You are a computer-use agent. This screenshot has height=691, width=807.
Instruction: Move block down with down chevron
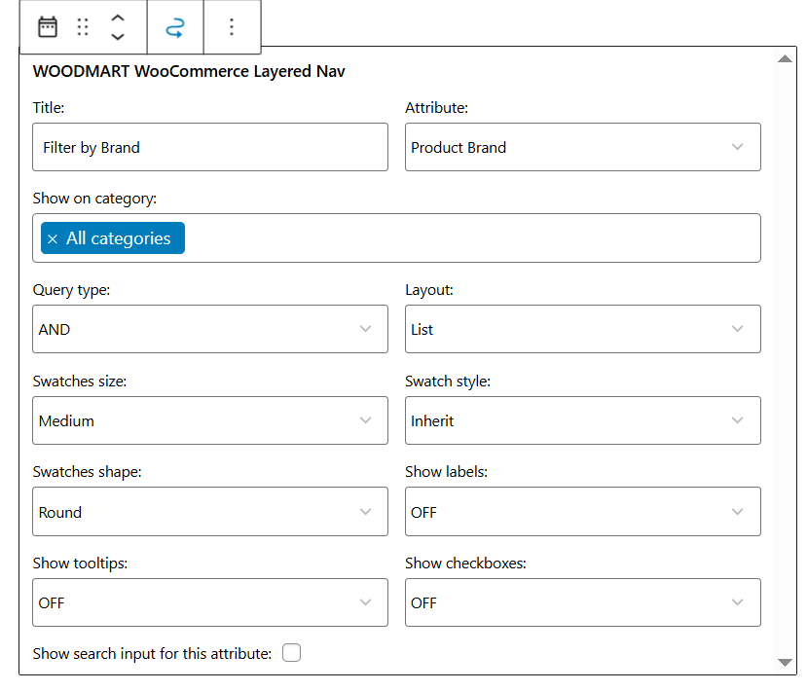(118, 37)
